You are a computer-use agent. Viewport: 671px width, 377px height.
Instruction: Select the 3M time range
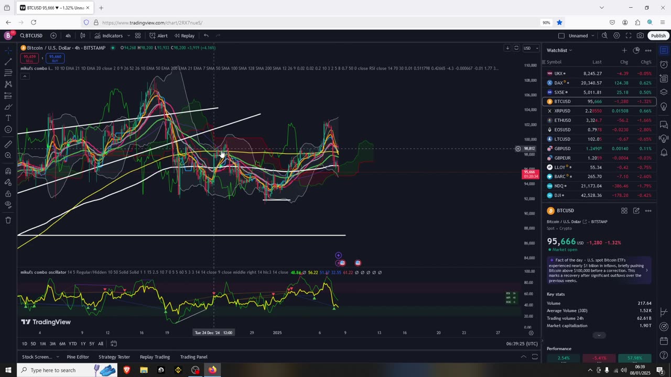52,343
